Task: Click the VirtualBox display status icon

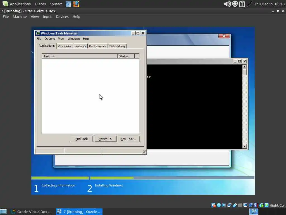Action: coord(245,205)
